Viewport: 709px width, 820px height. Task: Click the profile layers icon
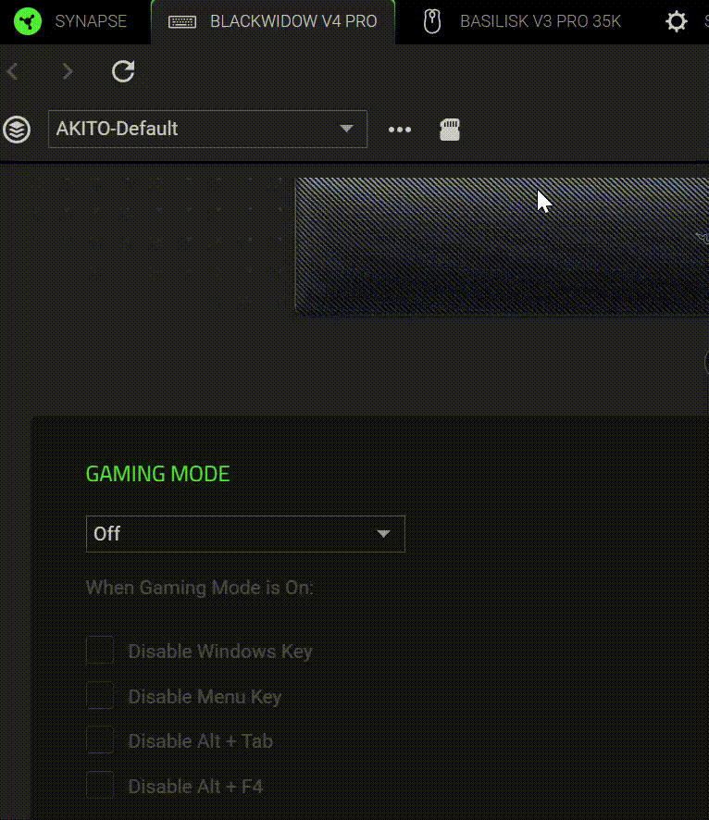pyautogui.click(x=17, y=130)
